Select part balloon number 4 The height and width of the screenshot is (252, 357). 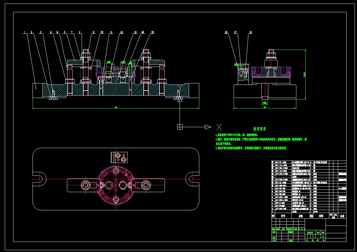[x=51, y=32]
